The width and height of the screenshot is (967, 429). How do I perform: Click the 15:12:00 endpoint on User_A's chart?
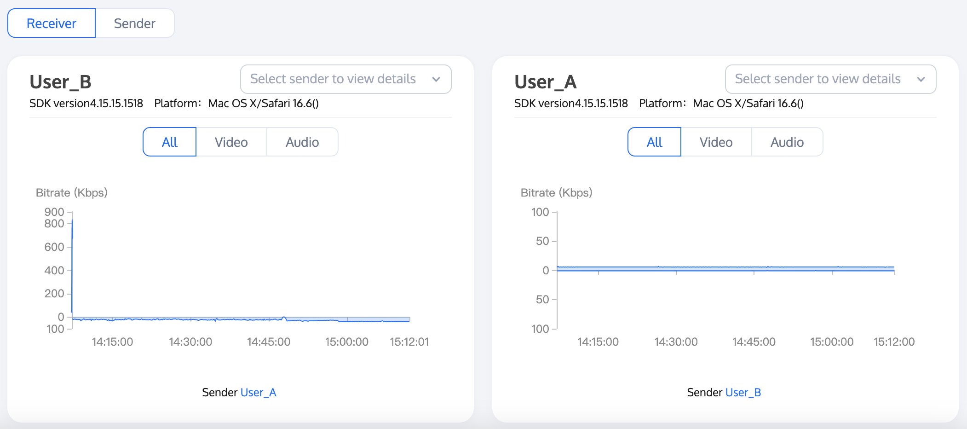(x=894, y=271)
